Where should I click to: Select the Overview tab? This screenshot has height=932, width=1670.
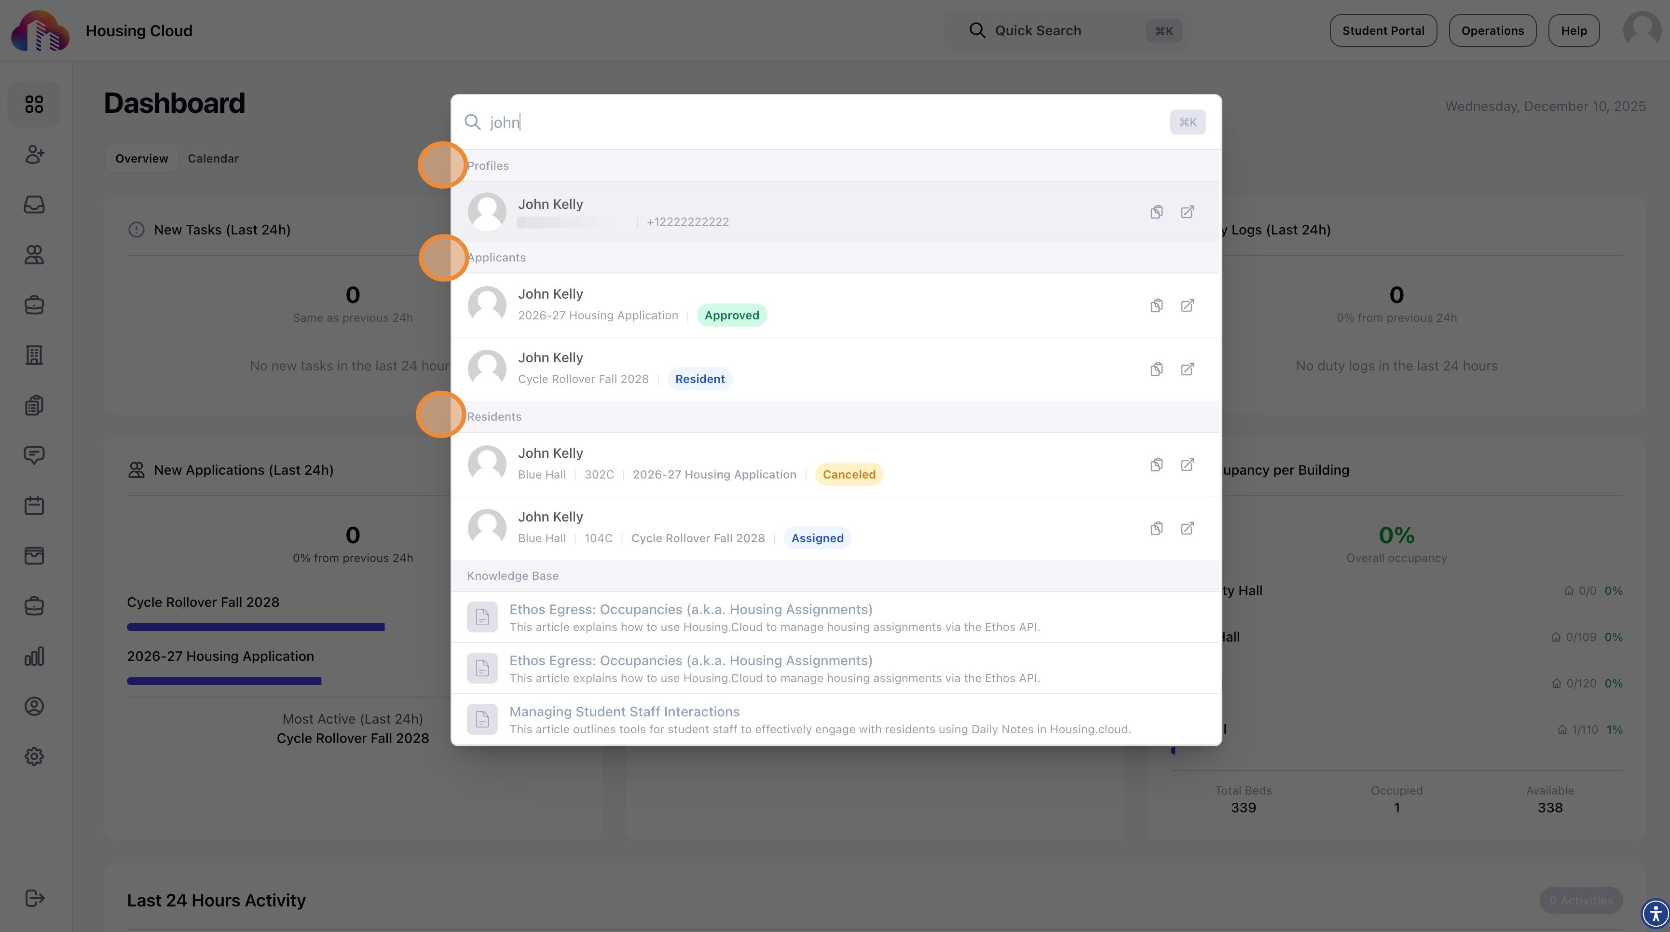pos(141,159)
